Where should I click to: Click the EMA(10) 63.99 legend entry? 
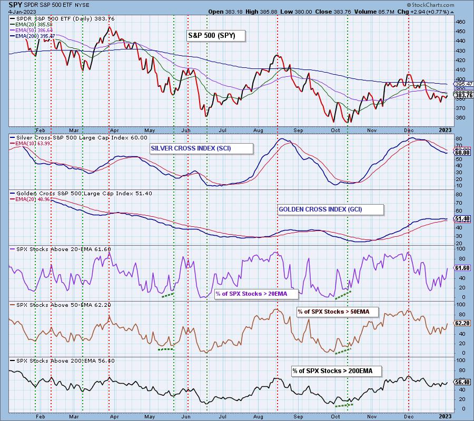30,144
